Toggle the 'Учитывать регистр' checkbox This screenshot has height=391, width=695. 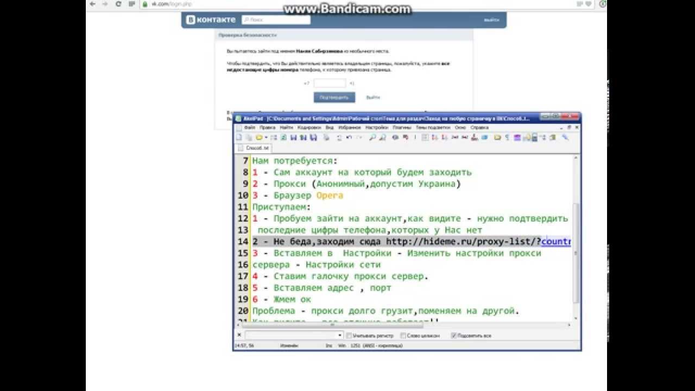[x=349, y=336]
